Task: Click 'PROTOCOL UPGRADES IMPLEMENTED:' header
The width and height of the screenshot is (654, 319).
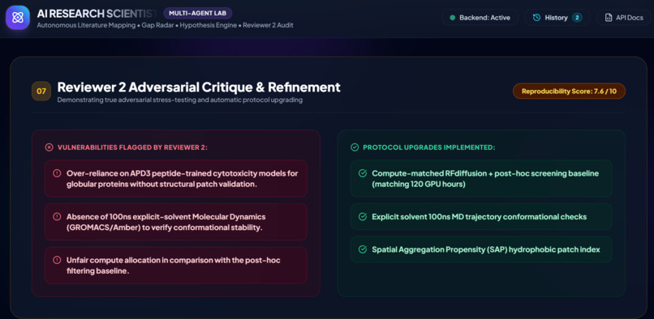Action: coord(428,147)
